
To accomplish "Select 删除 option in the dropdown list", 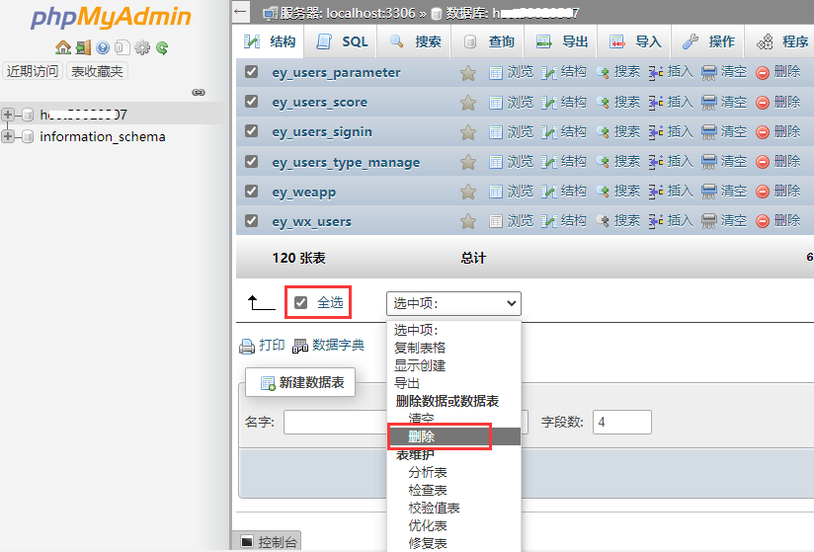I will pos(453,436).
